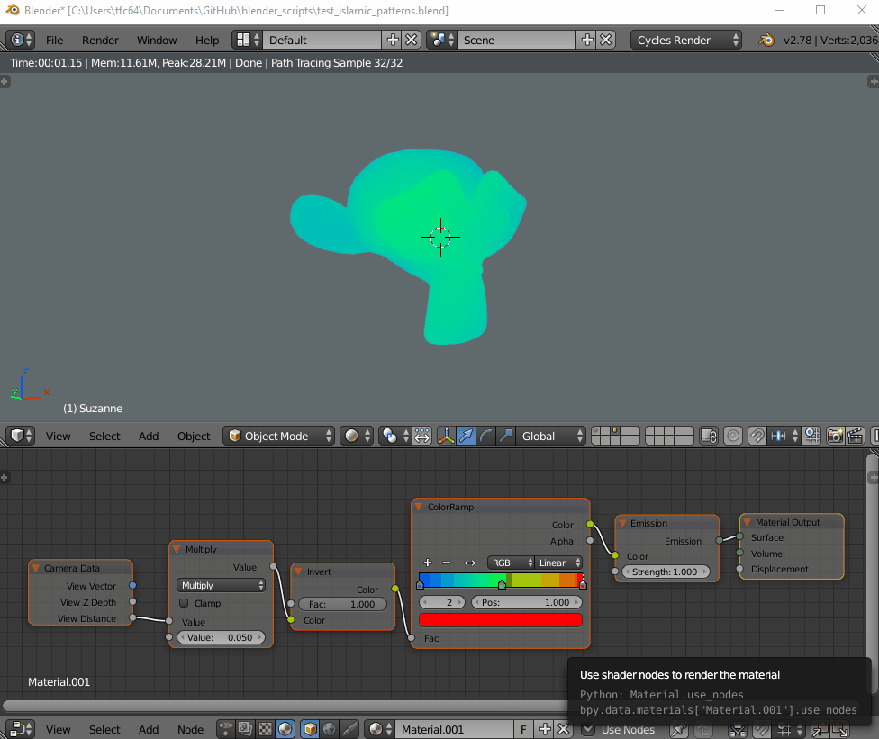Click the 3D manipulator axis widget icon
The width and height of the screenshot is (879, 739).
(447, 436)
